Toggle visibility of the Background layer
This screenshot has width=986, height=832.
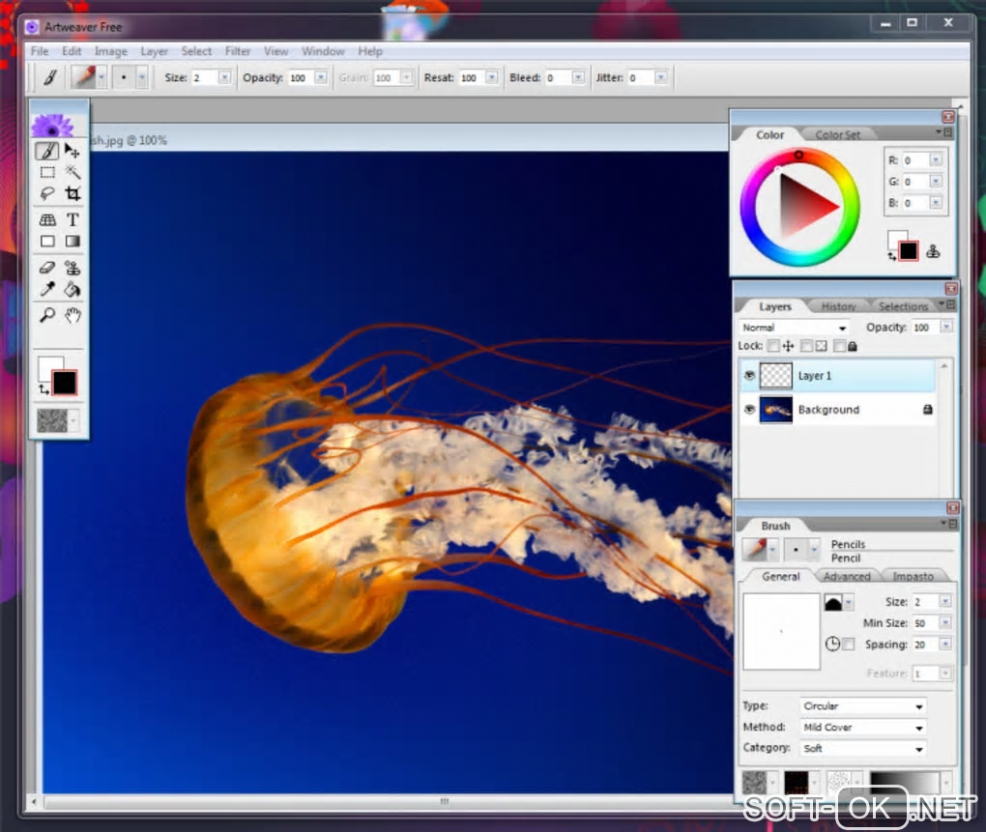pyautogui.click(x=748, y=410)
